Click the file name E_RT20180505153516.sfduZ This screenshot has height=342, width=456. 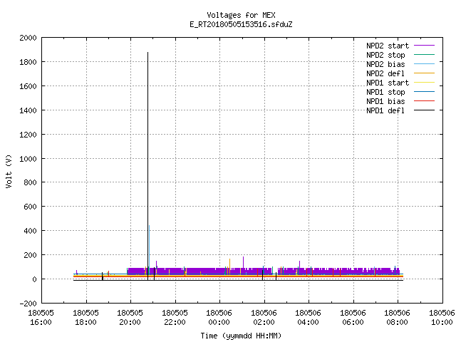point(241,24)
